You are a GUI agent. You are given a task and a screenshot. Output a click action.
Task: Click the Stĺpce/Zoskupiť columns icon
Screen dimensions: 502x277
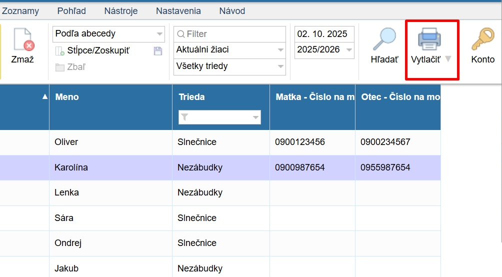point(60,50)
